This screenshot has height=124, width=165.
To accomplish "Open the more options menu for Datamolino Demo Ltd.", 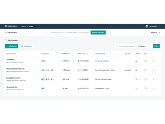I will [x=153, y=70].
